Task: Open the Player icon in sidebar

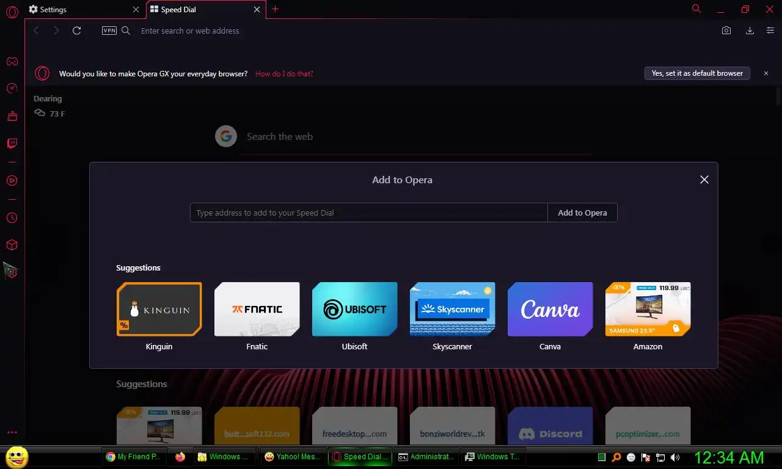Action: coord(12,181)
